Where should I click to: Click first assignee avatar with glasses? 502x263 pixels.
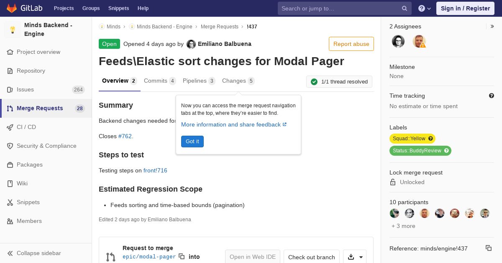click(x=398, y=41)
